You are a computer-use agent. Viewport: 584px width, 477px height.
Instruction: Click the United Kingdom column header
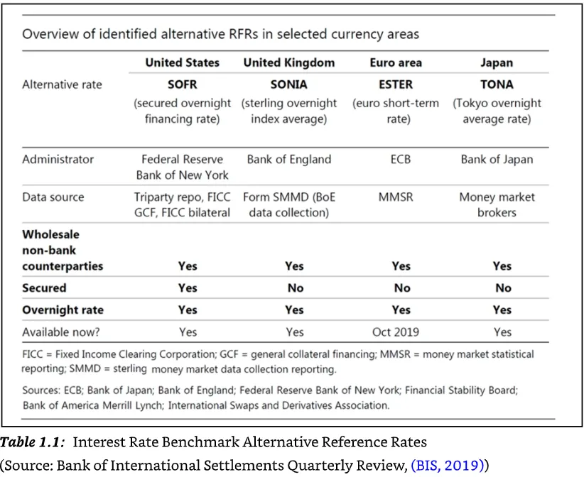coord(289,62)
